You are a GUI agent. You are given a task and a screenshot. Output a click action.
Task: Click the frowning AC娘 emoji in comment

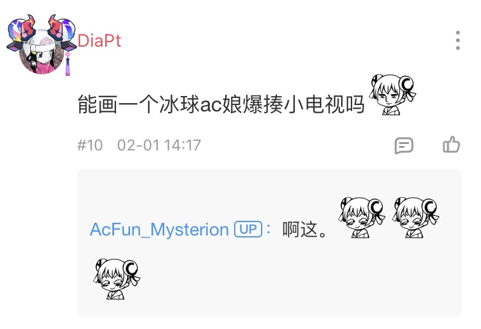point(392,95)
